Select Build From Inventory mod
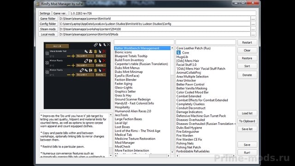The height and width of the screenshot is (166, 295). point(130,60)
